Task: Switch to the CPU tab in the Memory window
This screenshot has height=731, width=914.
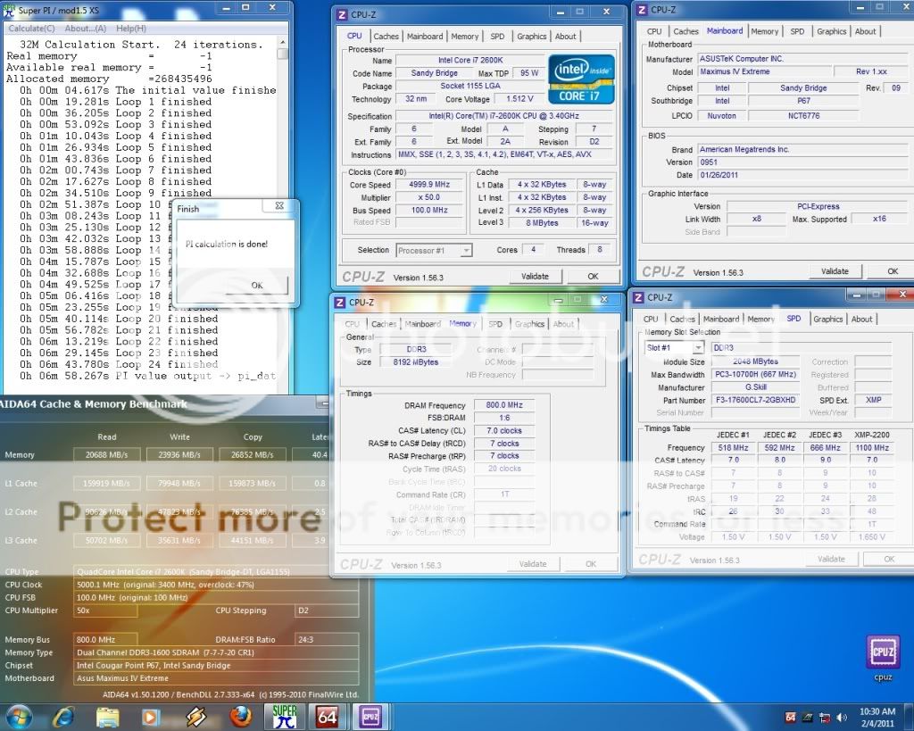Action: (352, 324)
